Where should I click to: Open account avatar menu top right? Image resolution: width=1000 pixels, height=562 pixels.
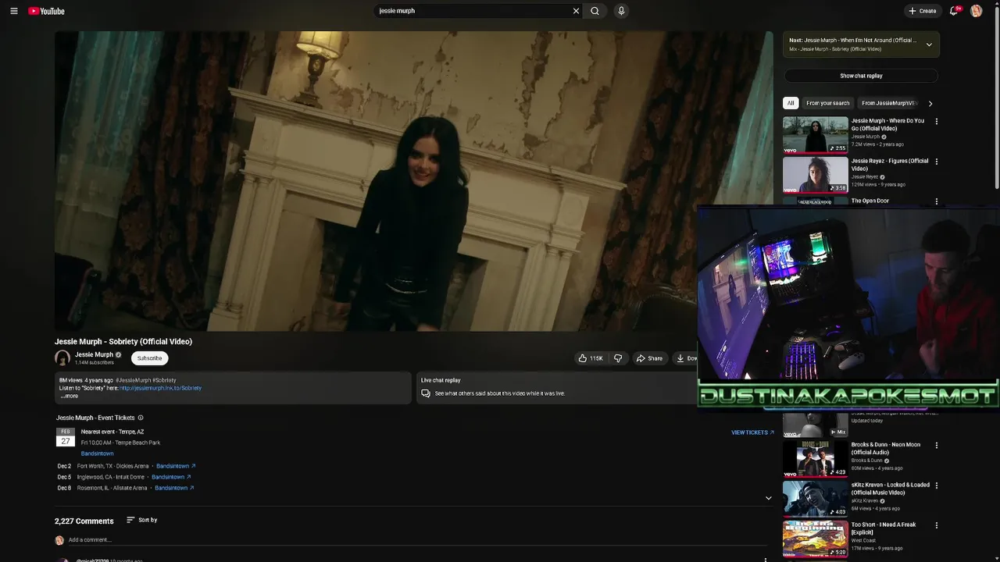pos(977,11)
